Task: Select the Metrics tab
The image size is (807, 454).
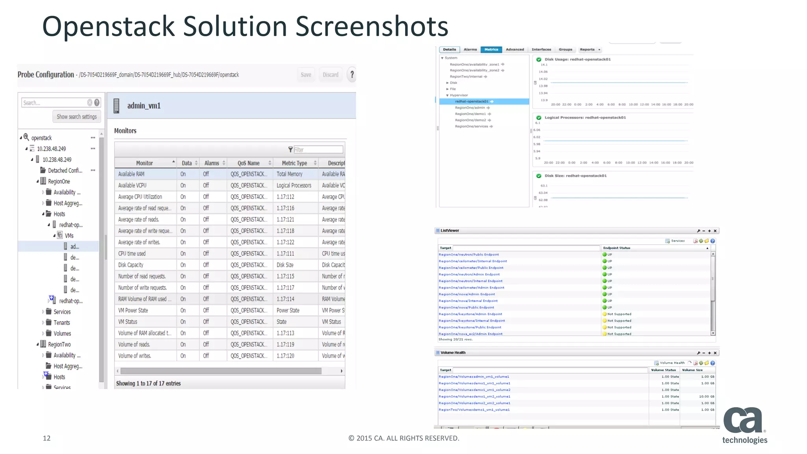Action: click(491, 50)
